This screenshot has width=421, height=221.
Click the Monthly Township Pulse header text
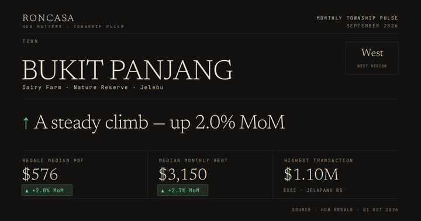(x=357, y=18)
